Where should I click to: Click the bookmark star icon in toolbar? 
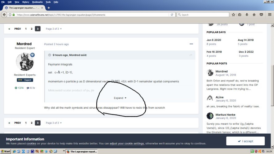click(233, 15)
